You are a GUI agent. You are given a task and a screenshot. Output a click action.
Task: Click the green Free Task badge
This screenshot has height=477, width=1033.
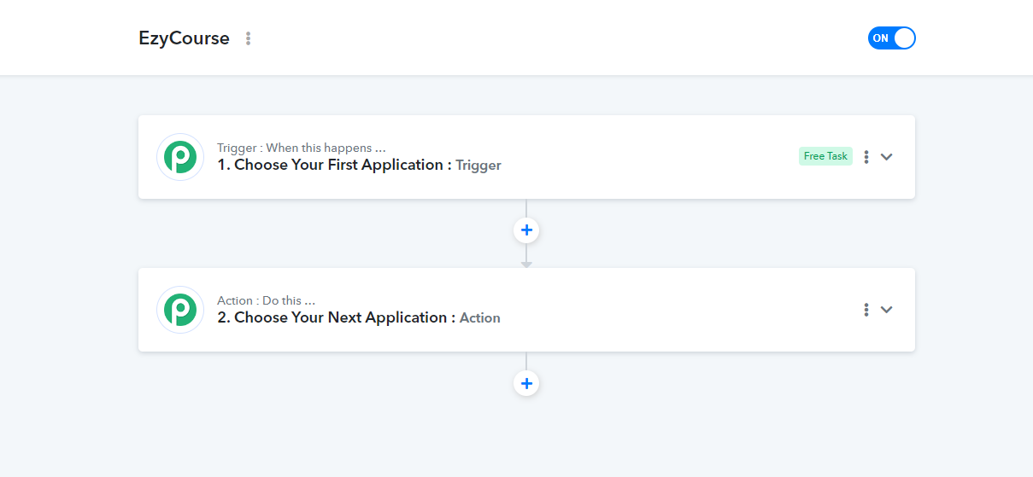point(825,156)
